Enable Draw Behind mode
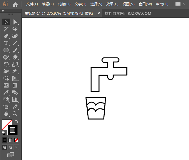This screenshot has width=189, height=160. tap(11, 147)
